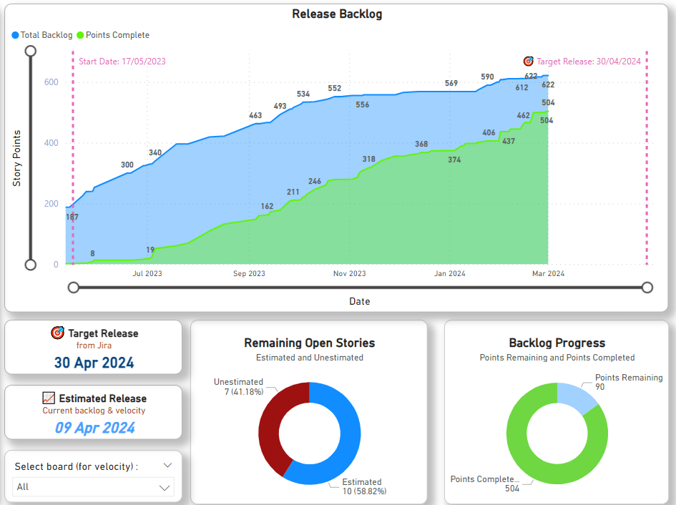The image size is (676, 505).
Task: Click the 552 data label on backlog line
Action: coord(335,88)
